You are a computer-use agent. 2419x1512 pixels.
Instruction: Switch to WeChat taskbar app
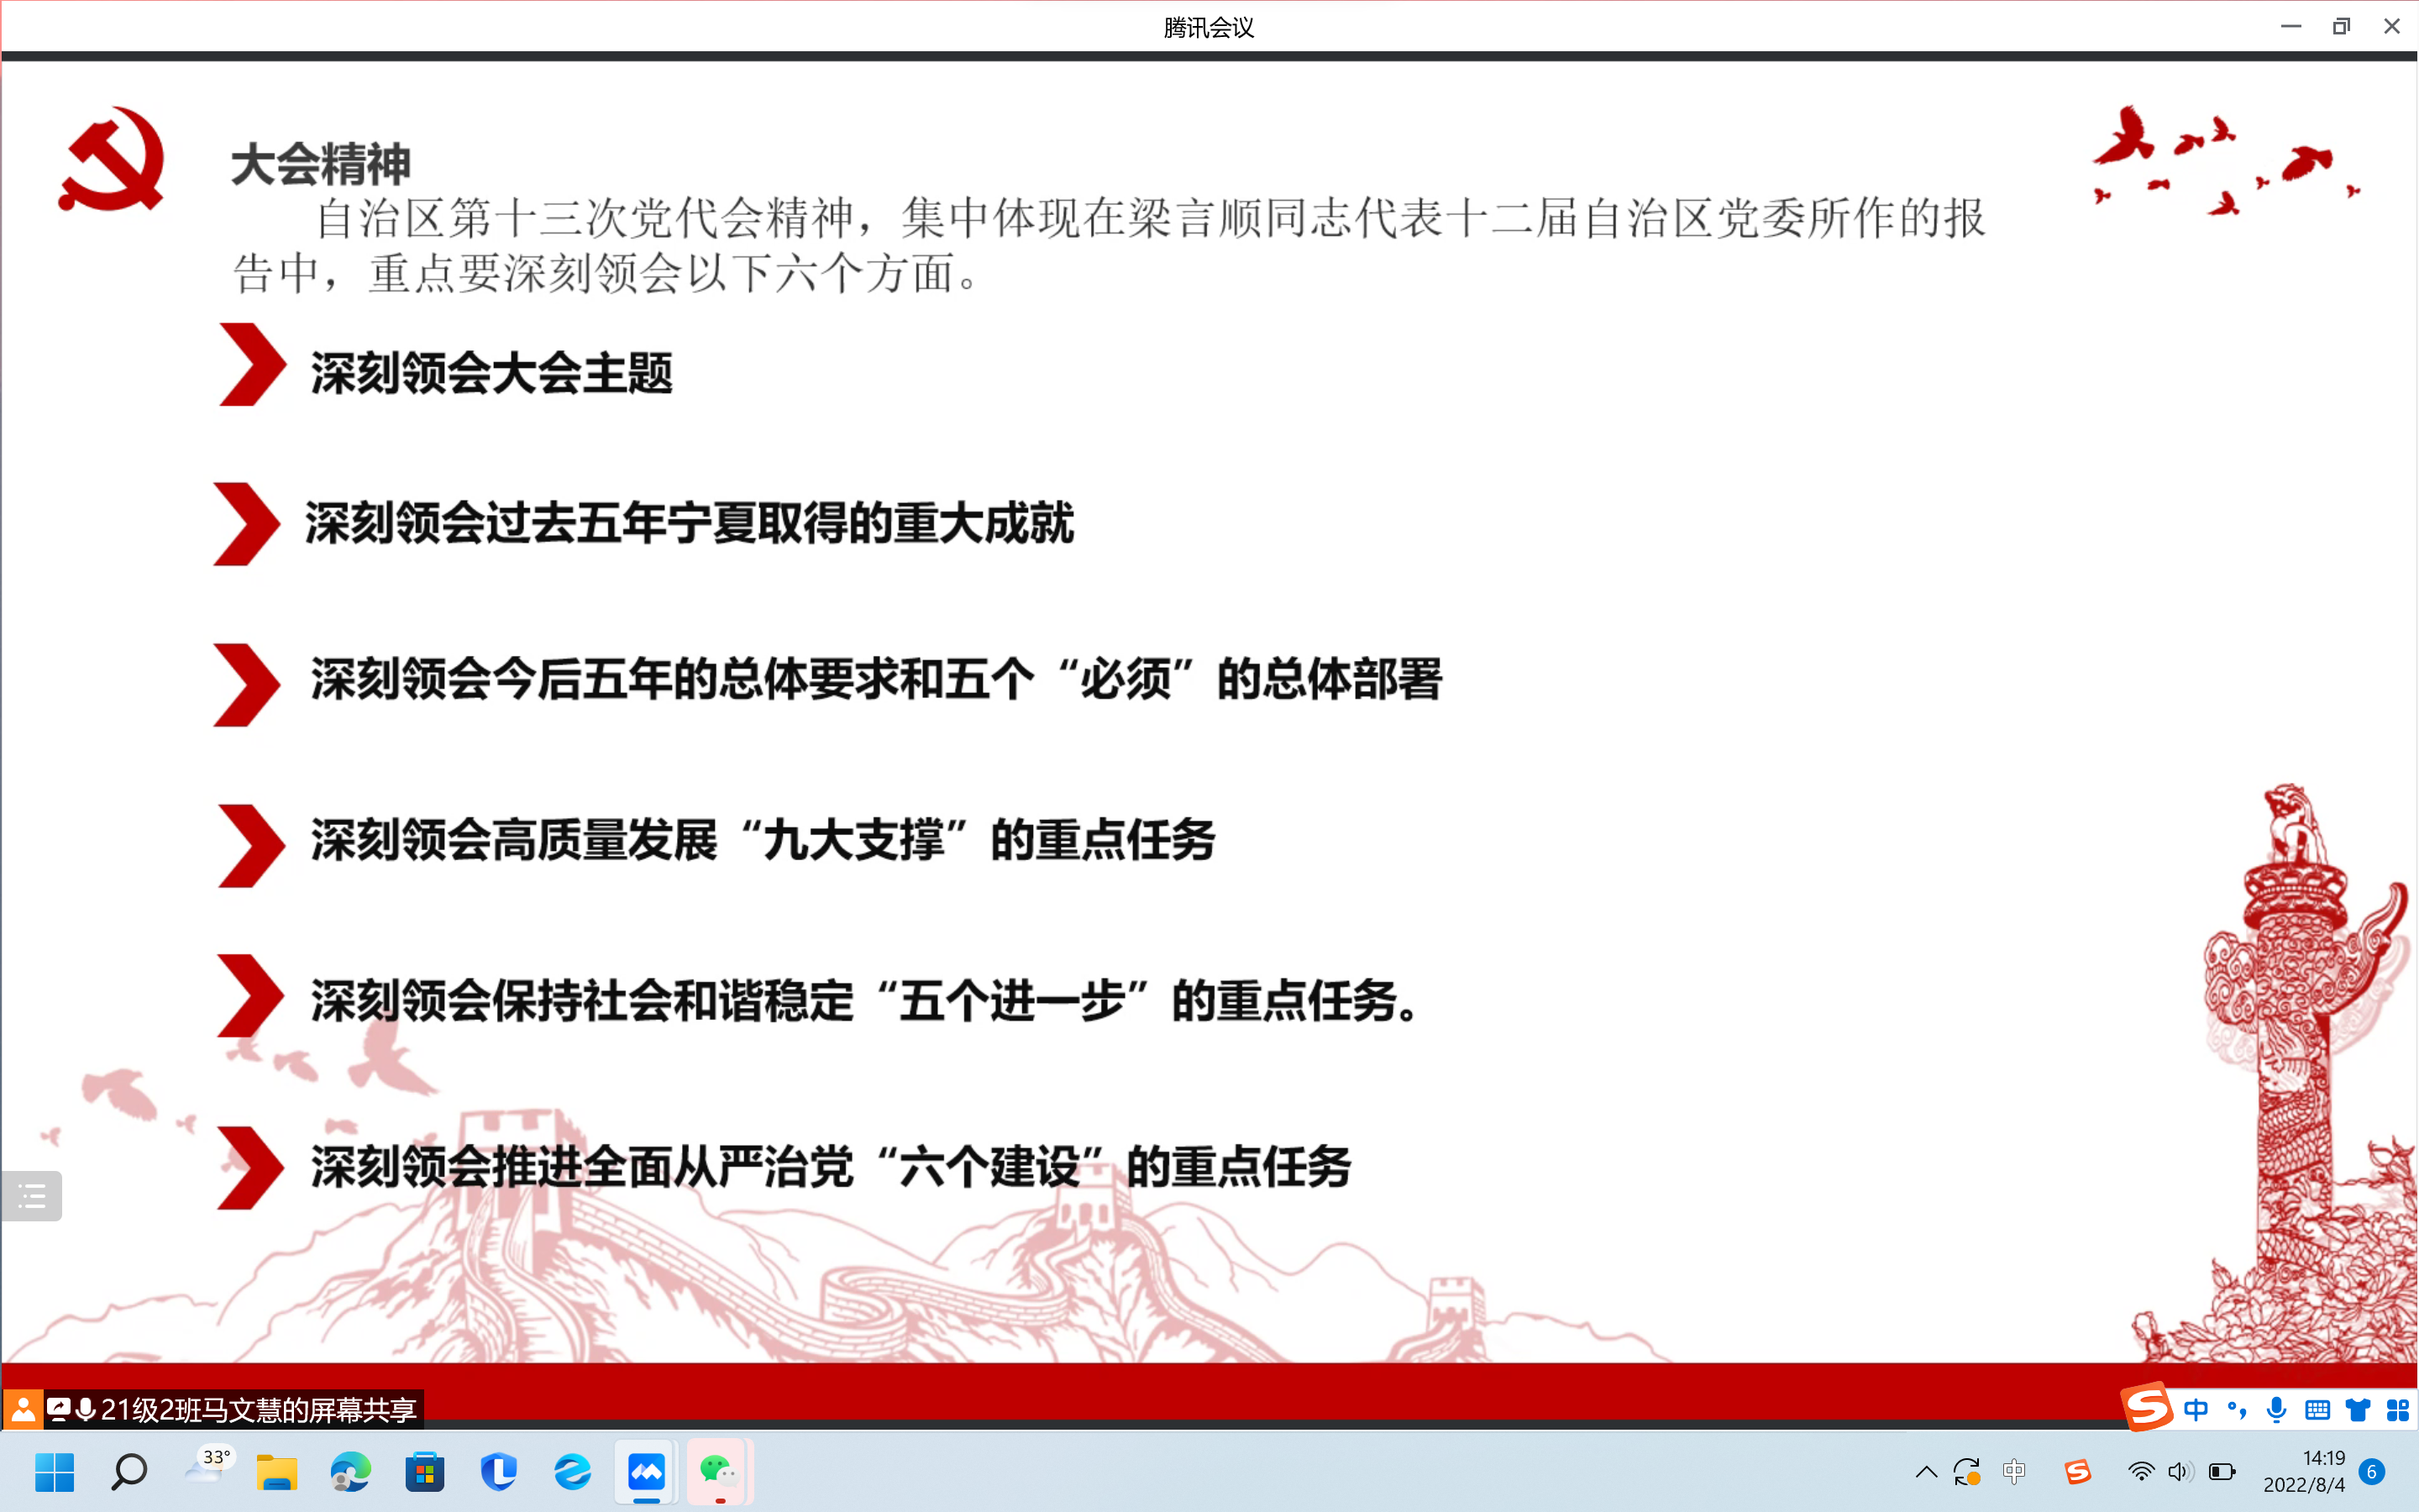pos(719,1471)
